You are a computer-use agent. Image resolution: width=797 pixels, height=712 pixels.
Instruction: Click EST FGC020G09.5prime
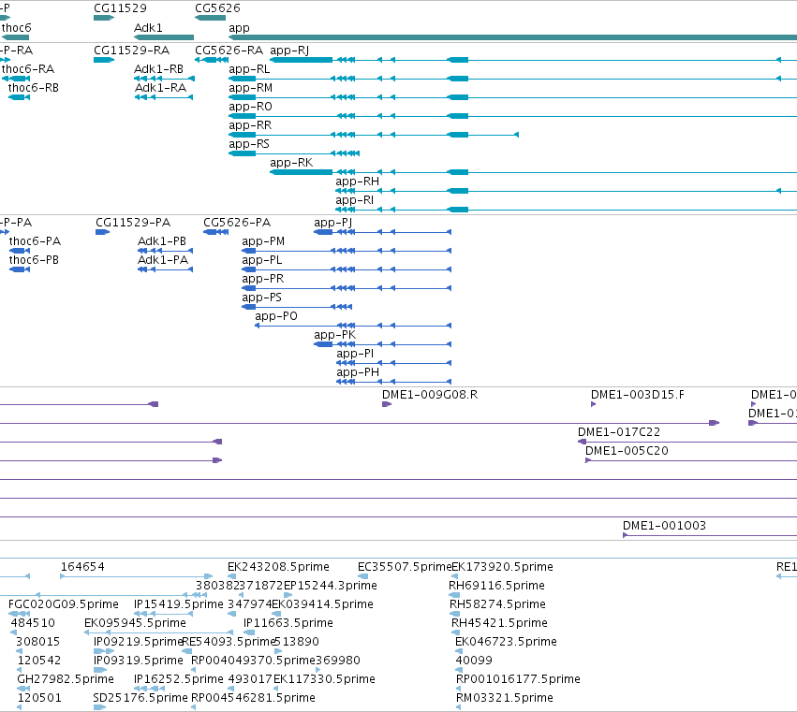pos(64,604)
